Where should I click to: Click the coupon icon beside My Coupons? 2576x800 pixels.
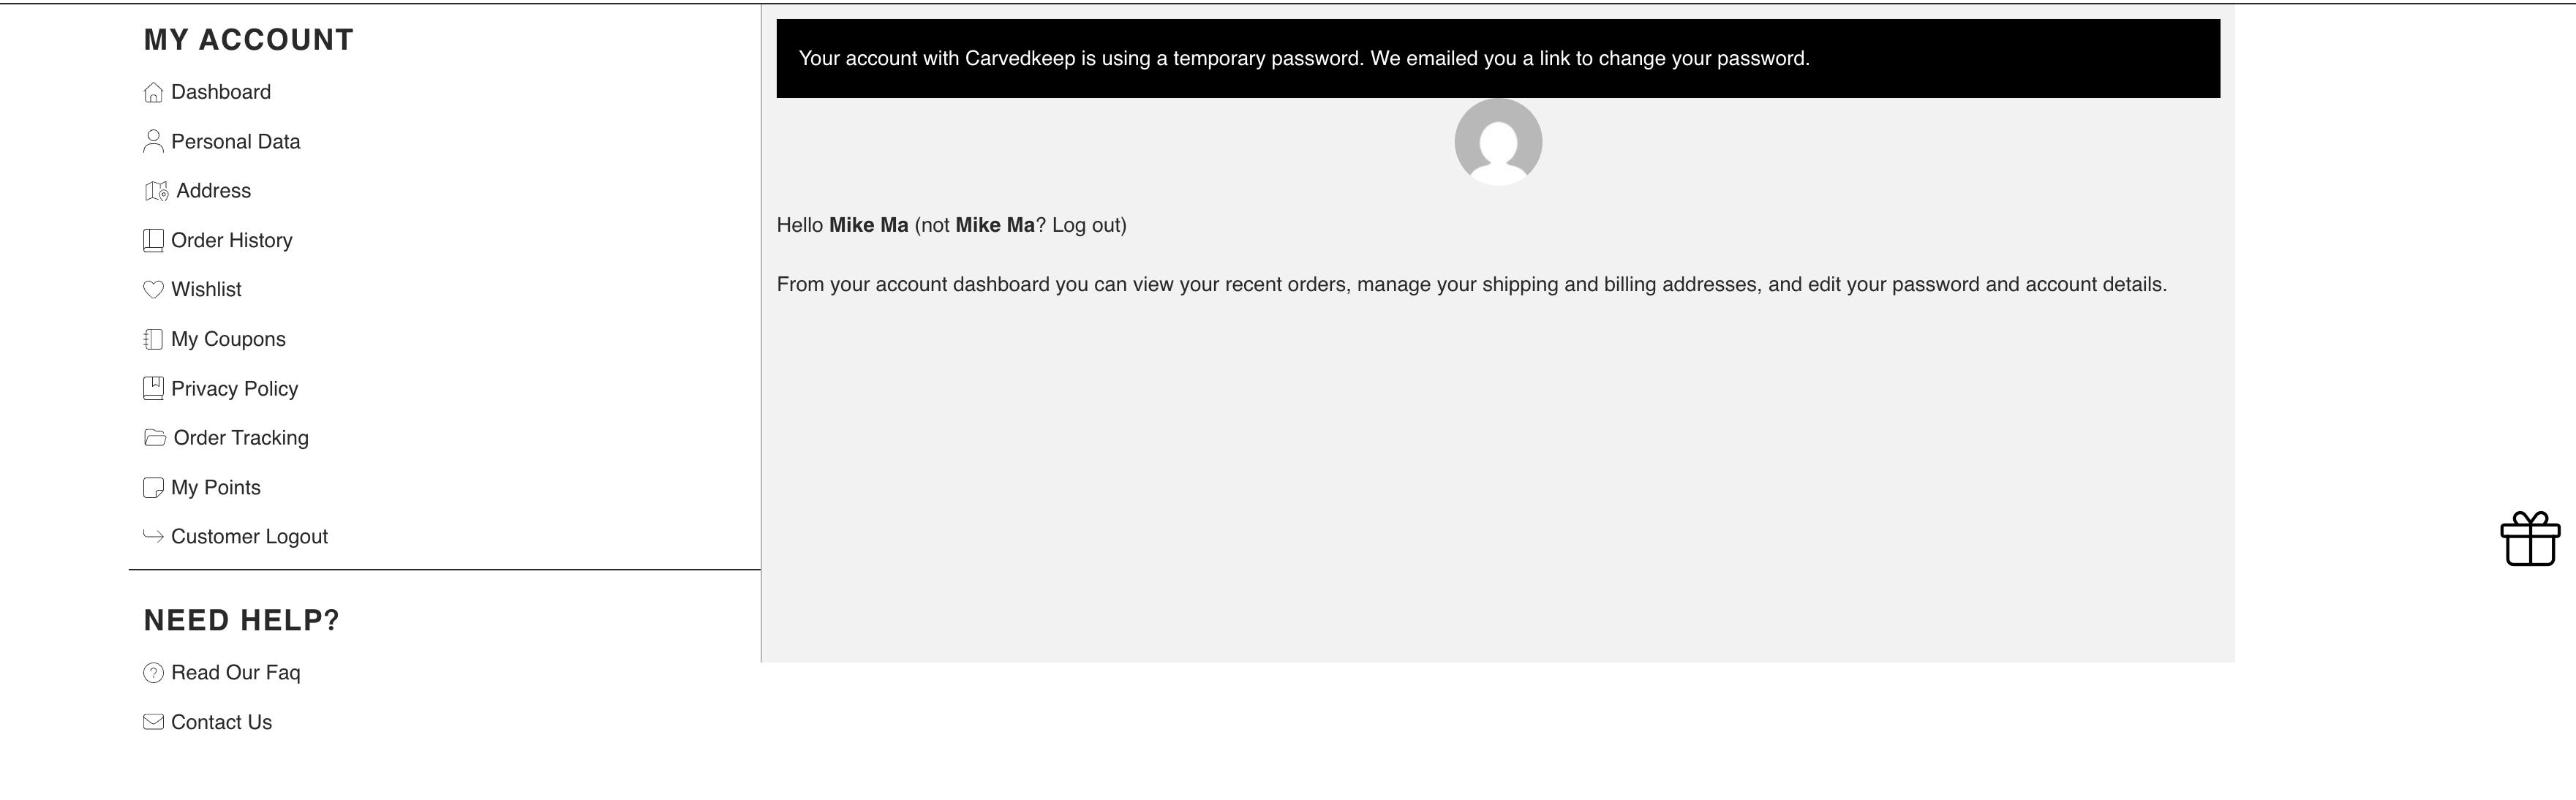[153, 340]
